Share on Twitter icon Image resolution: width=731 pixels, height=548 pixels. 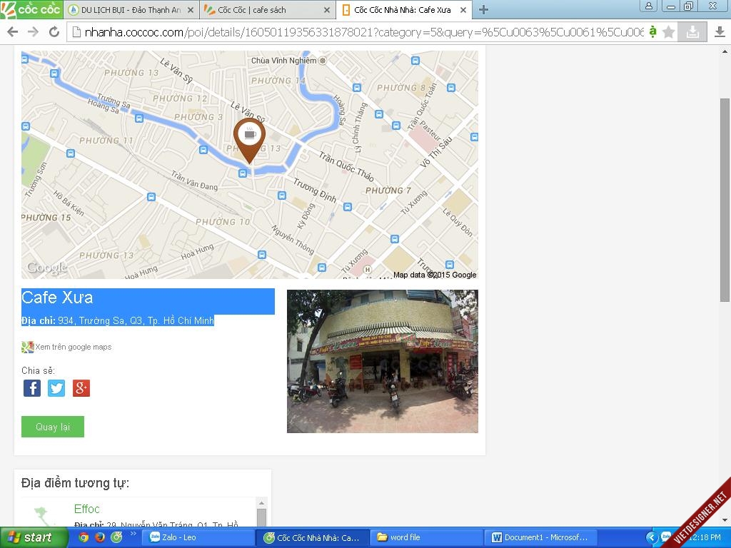coord(56,388)
